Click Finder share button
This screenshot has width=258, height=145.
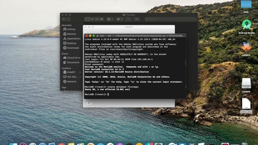point(129,19)
